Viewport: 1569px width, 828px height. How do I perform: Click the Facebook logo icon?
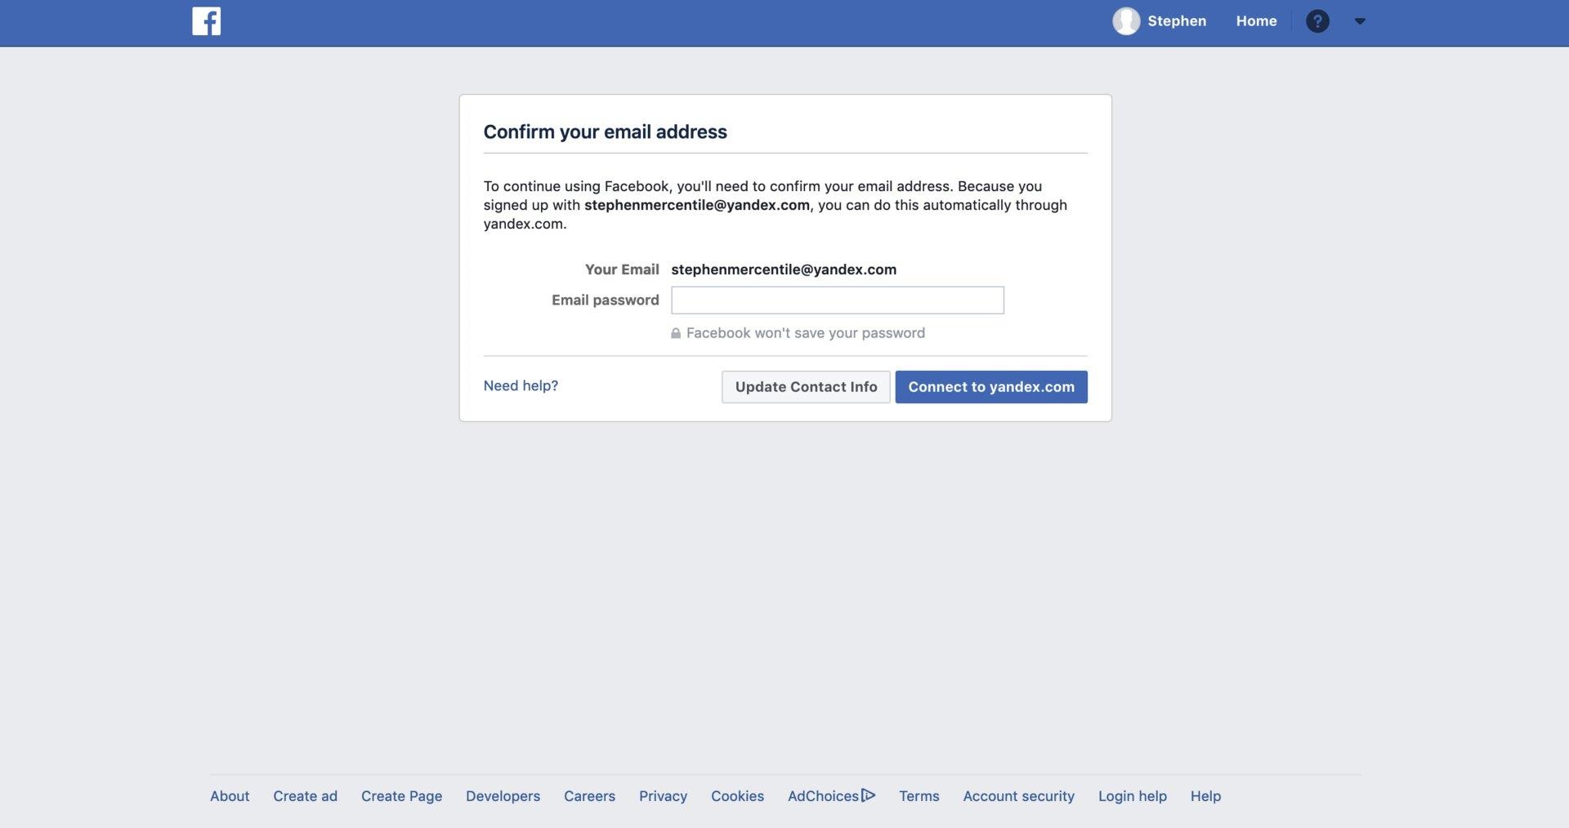[205, 21]
